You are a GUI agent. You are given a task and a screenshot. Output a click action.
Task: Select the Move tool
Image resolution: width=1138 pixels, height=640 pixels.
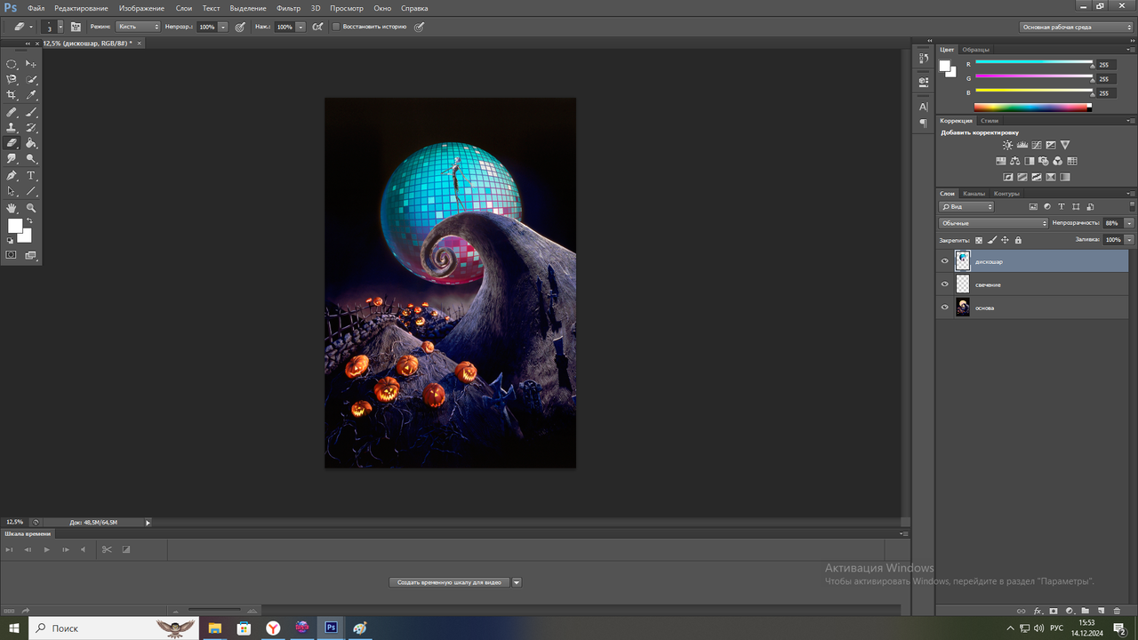tap(31, 64)
